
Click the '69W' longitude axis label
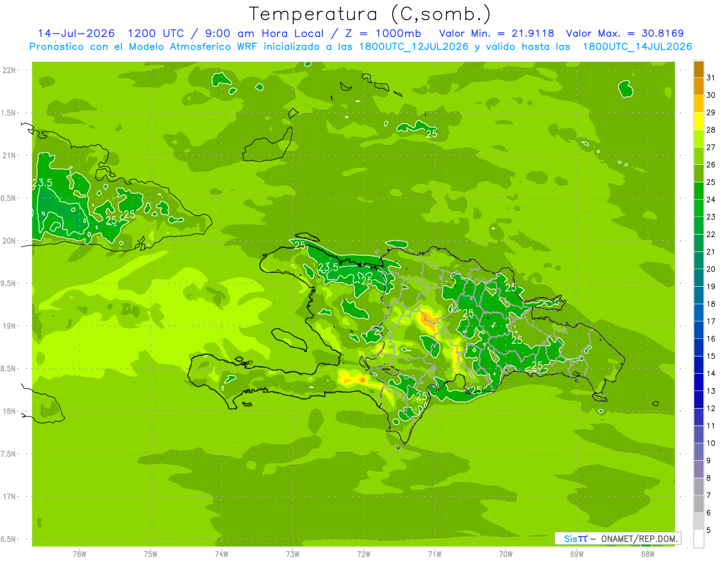(577, 554)
